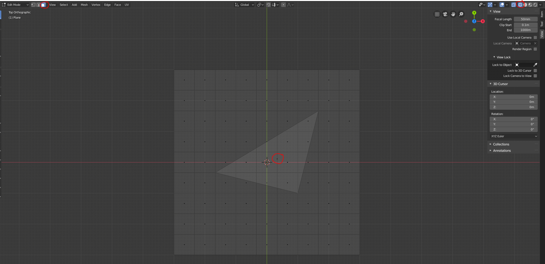Check the Lock Camera to View option

click(535, 76)
